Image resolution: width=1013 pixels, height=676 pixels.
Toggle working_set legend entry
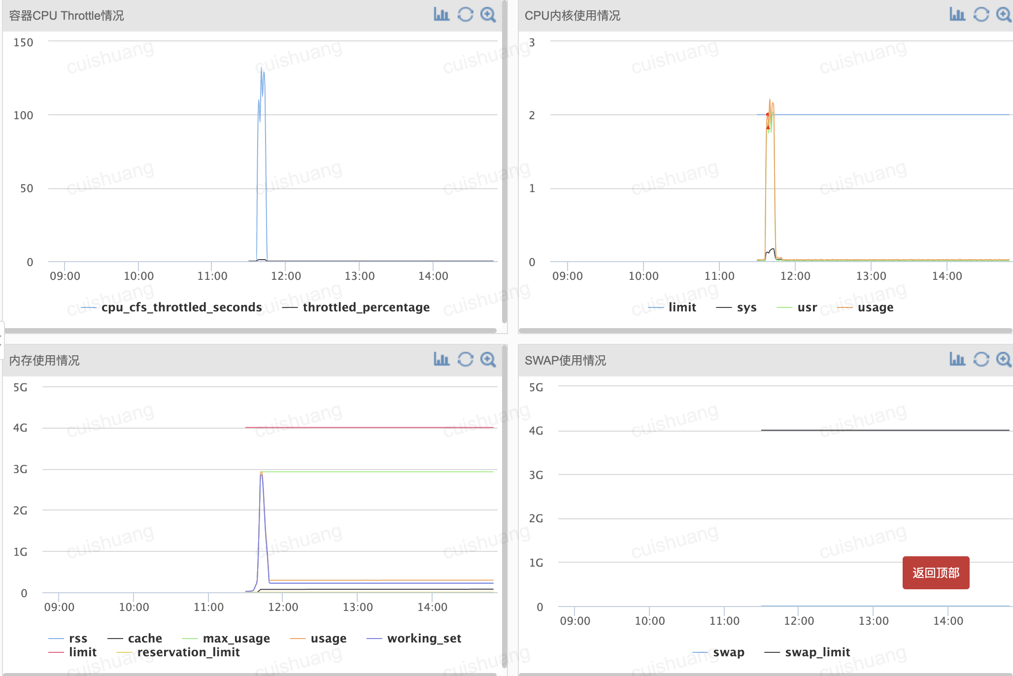(x=424, y=639)
